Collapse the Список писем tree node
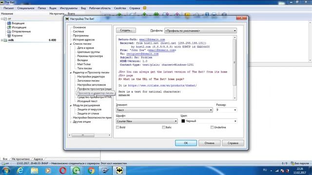The width and height of the screenshot is (312, 175). 71,44
